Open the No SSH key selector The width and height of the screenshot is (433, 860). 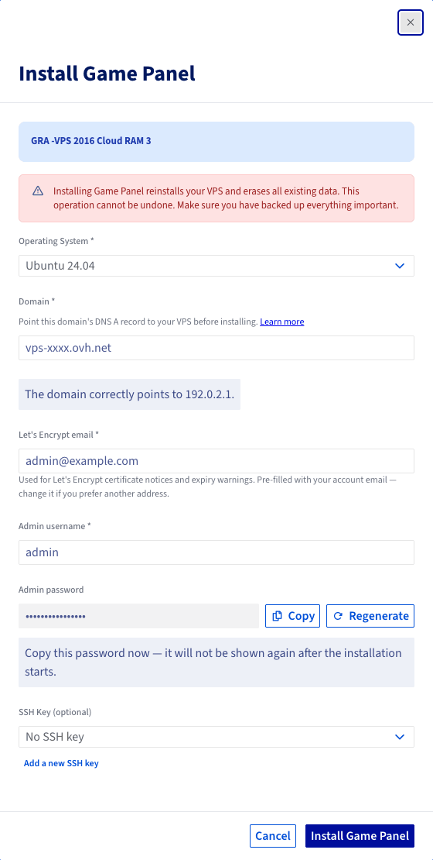click(216, 737)
